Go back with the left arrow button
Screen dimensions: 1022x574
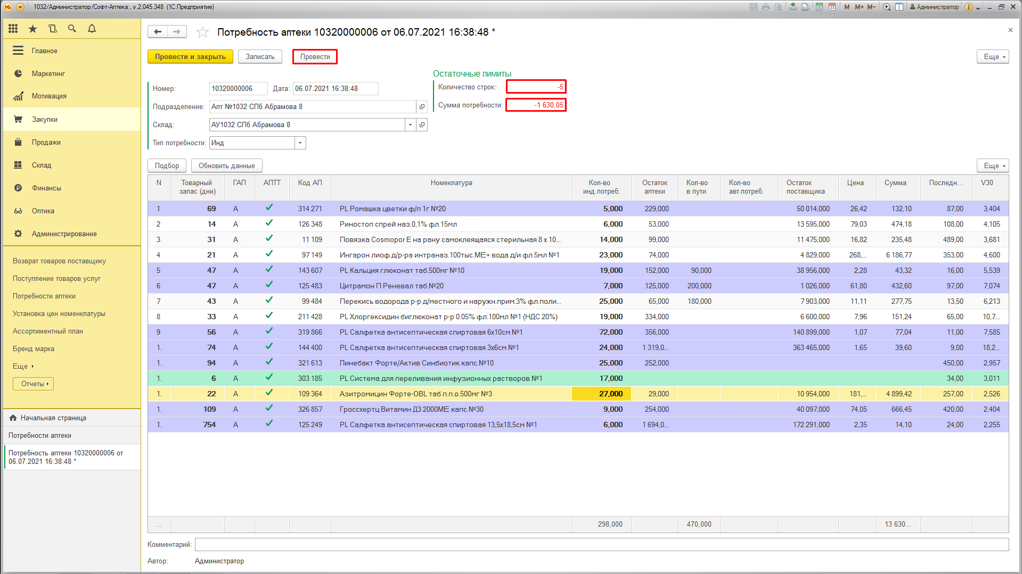pyautogui.click(x=158, y=32)
